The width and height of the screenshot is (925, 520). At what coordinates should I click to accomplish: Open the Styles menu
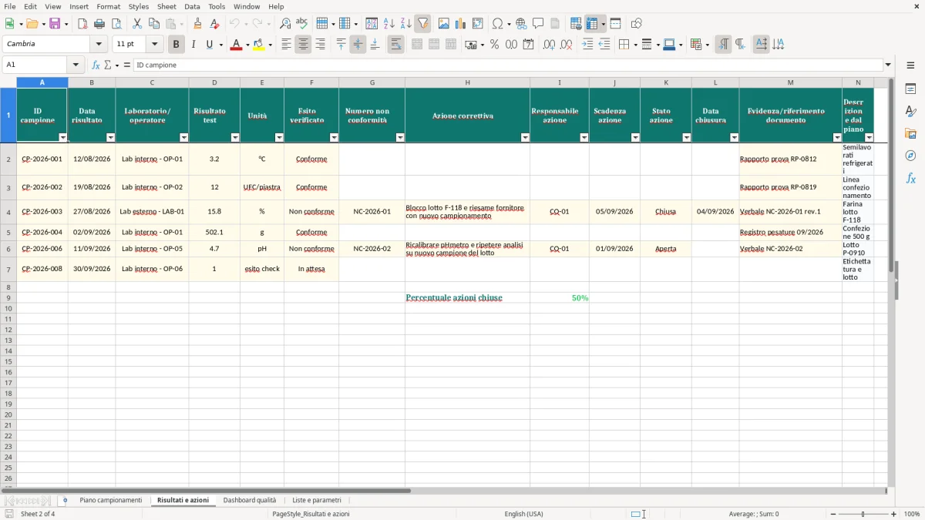pos(139,6)
